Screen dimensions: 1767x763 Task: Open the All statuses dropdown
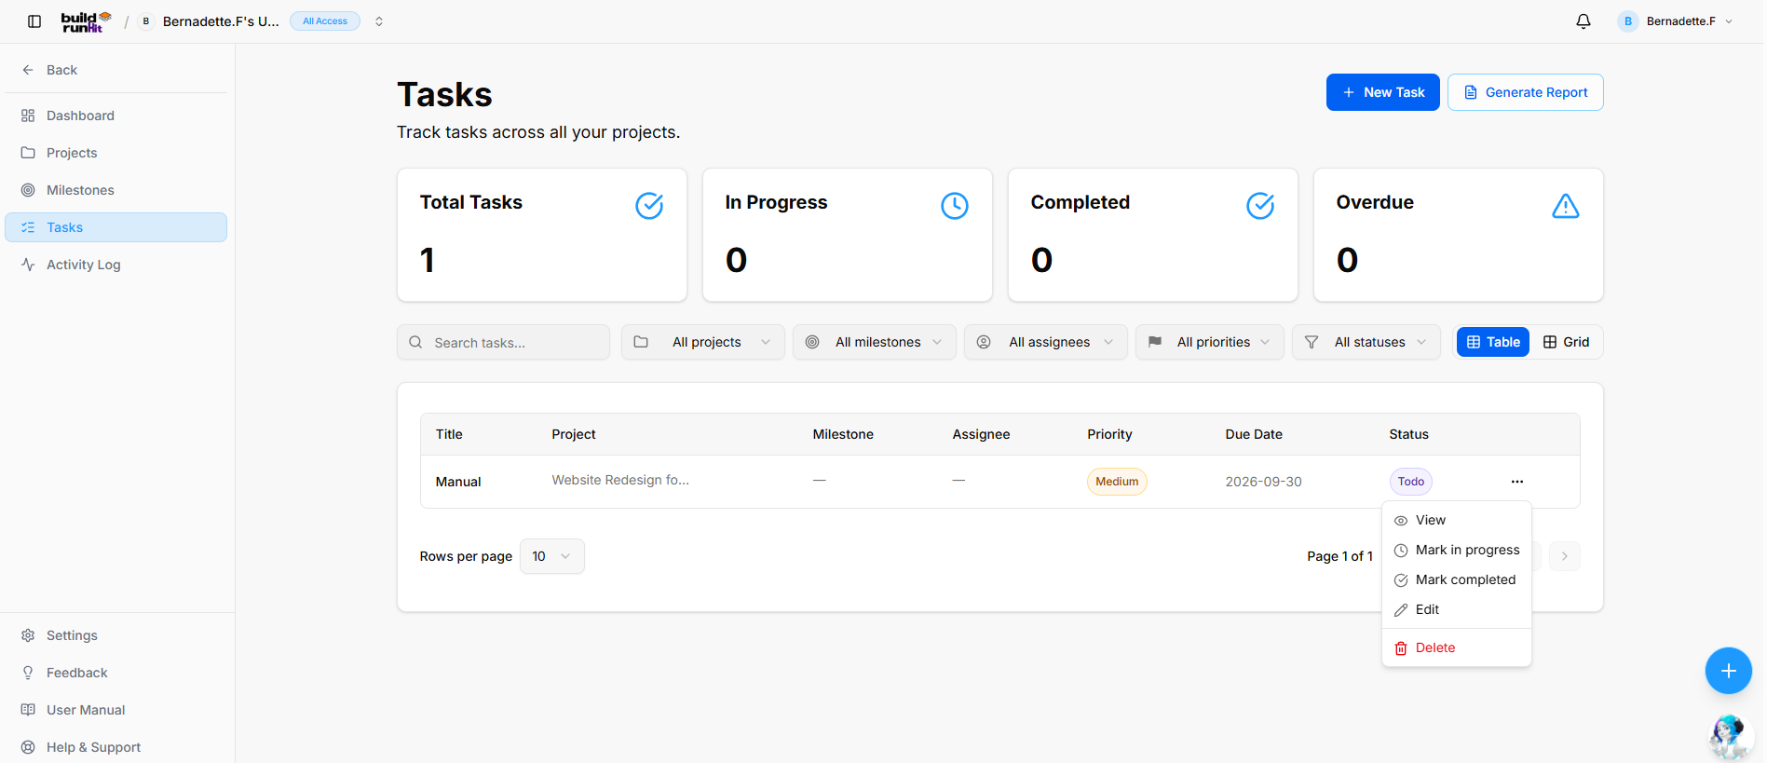[x=1366, y=342]
